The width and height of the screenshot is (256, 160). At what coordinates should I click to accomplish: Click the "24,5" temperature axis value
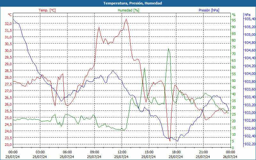pyautogui.click(x=8, y=124)
